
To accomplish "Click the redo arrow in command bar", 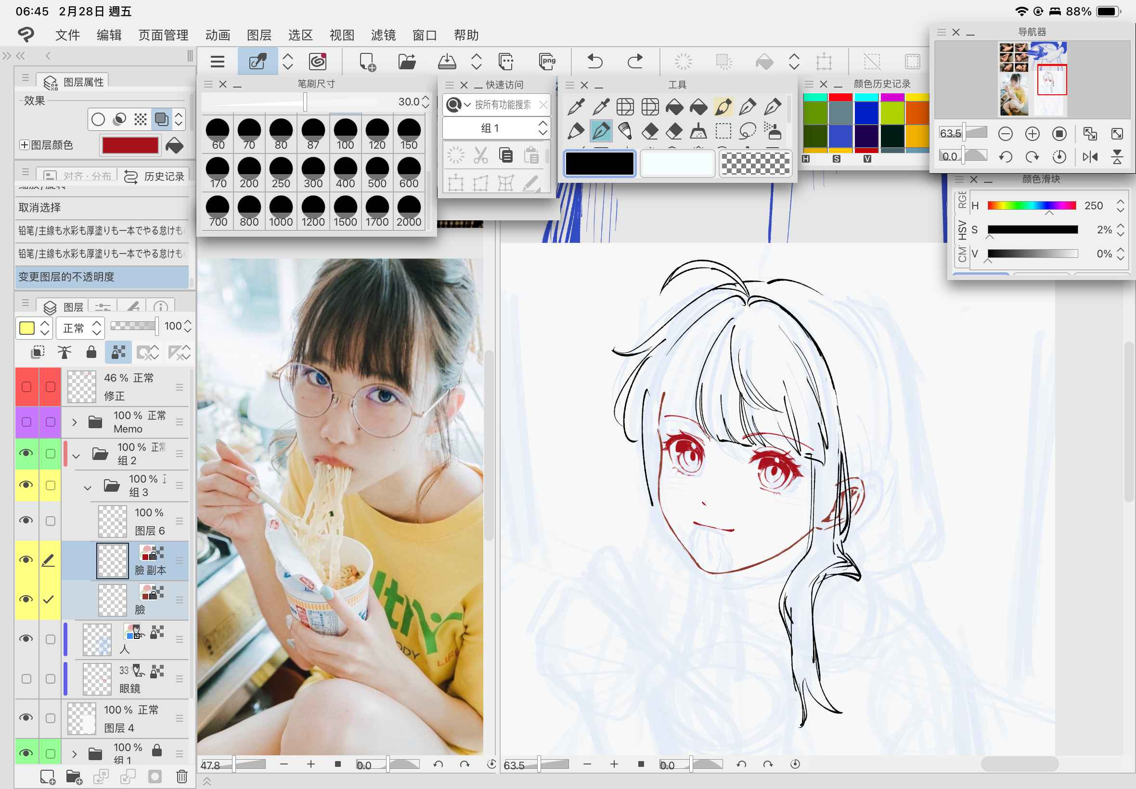I will click(x=635, y=61).
